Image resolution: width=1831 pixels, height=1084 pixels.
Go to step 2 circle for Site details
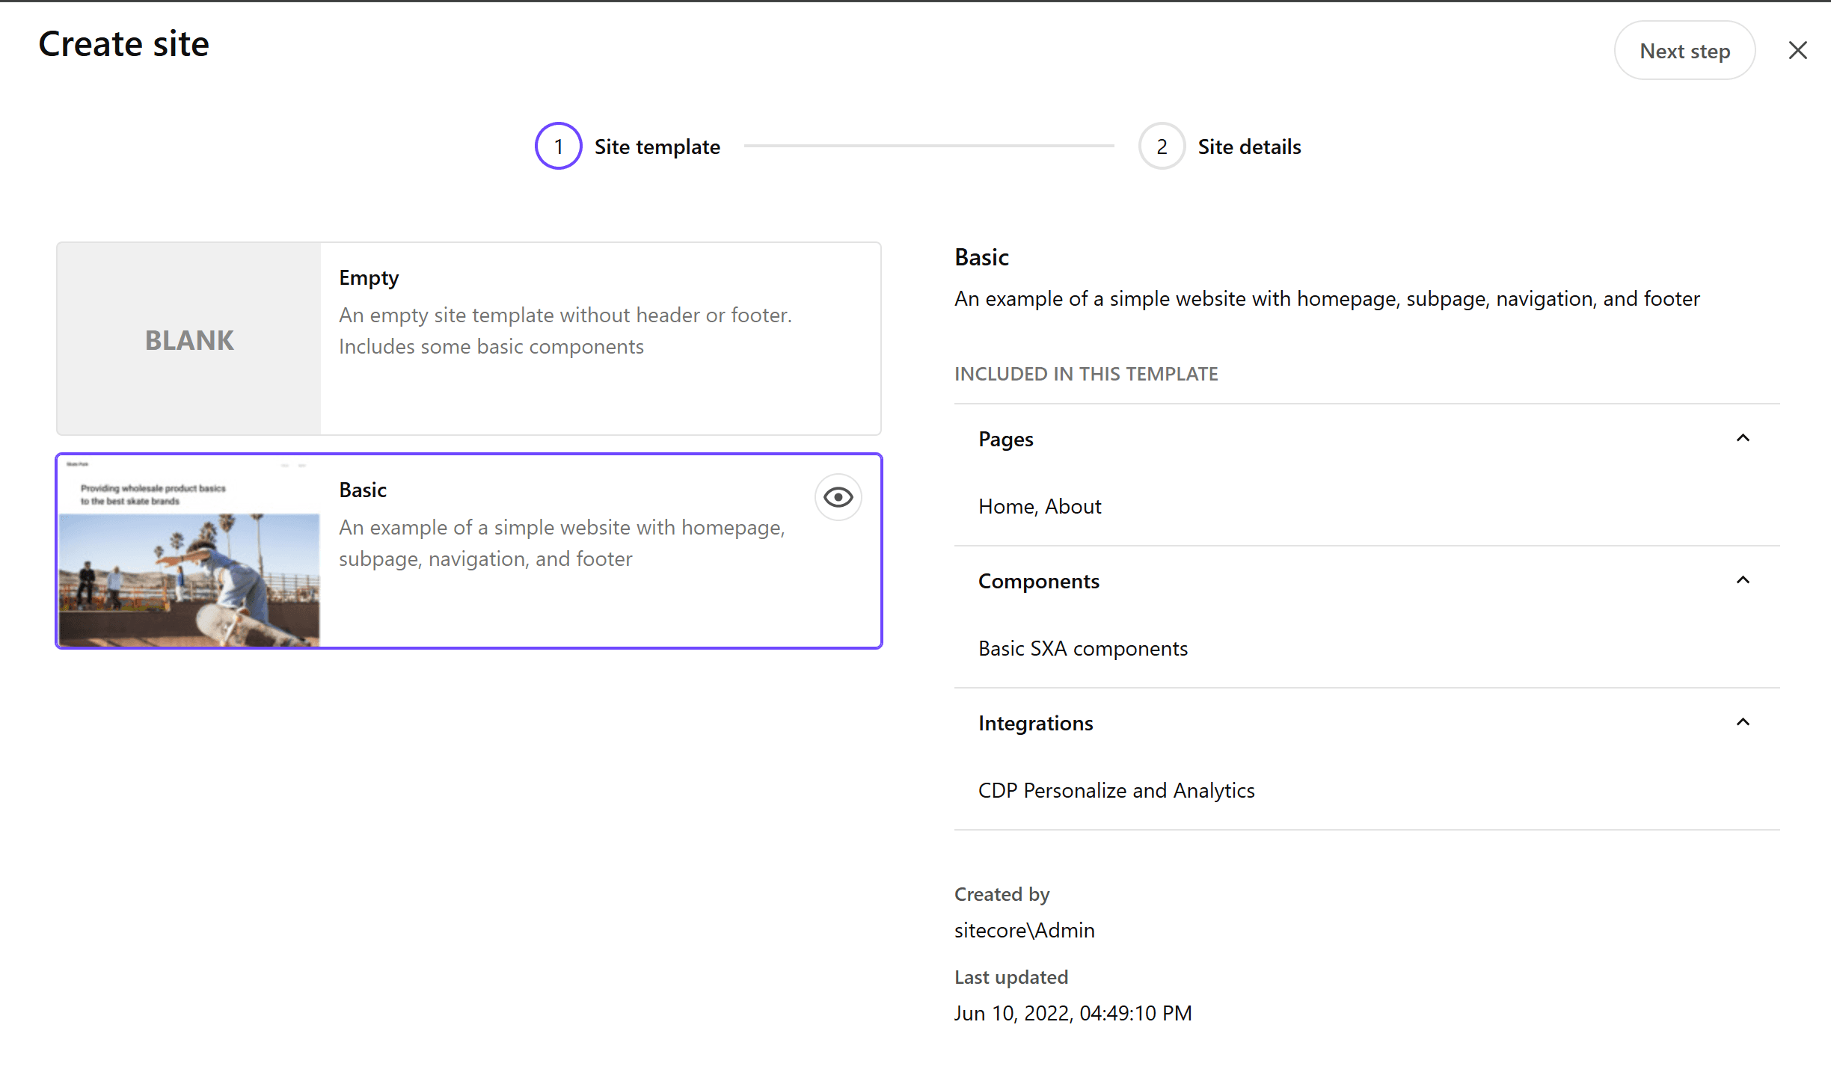click(x=1161, y=146)
